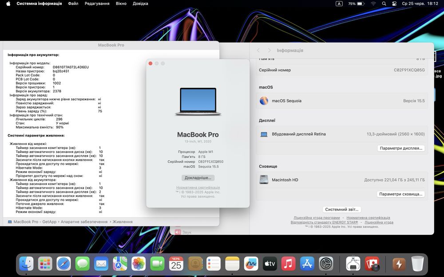
Task: Open the Файл menu
Action: pyautogui.click(x=73, y=4)
